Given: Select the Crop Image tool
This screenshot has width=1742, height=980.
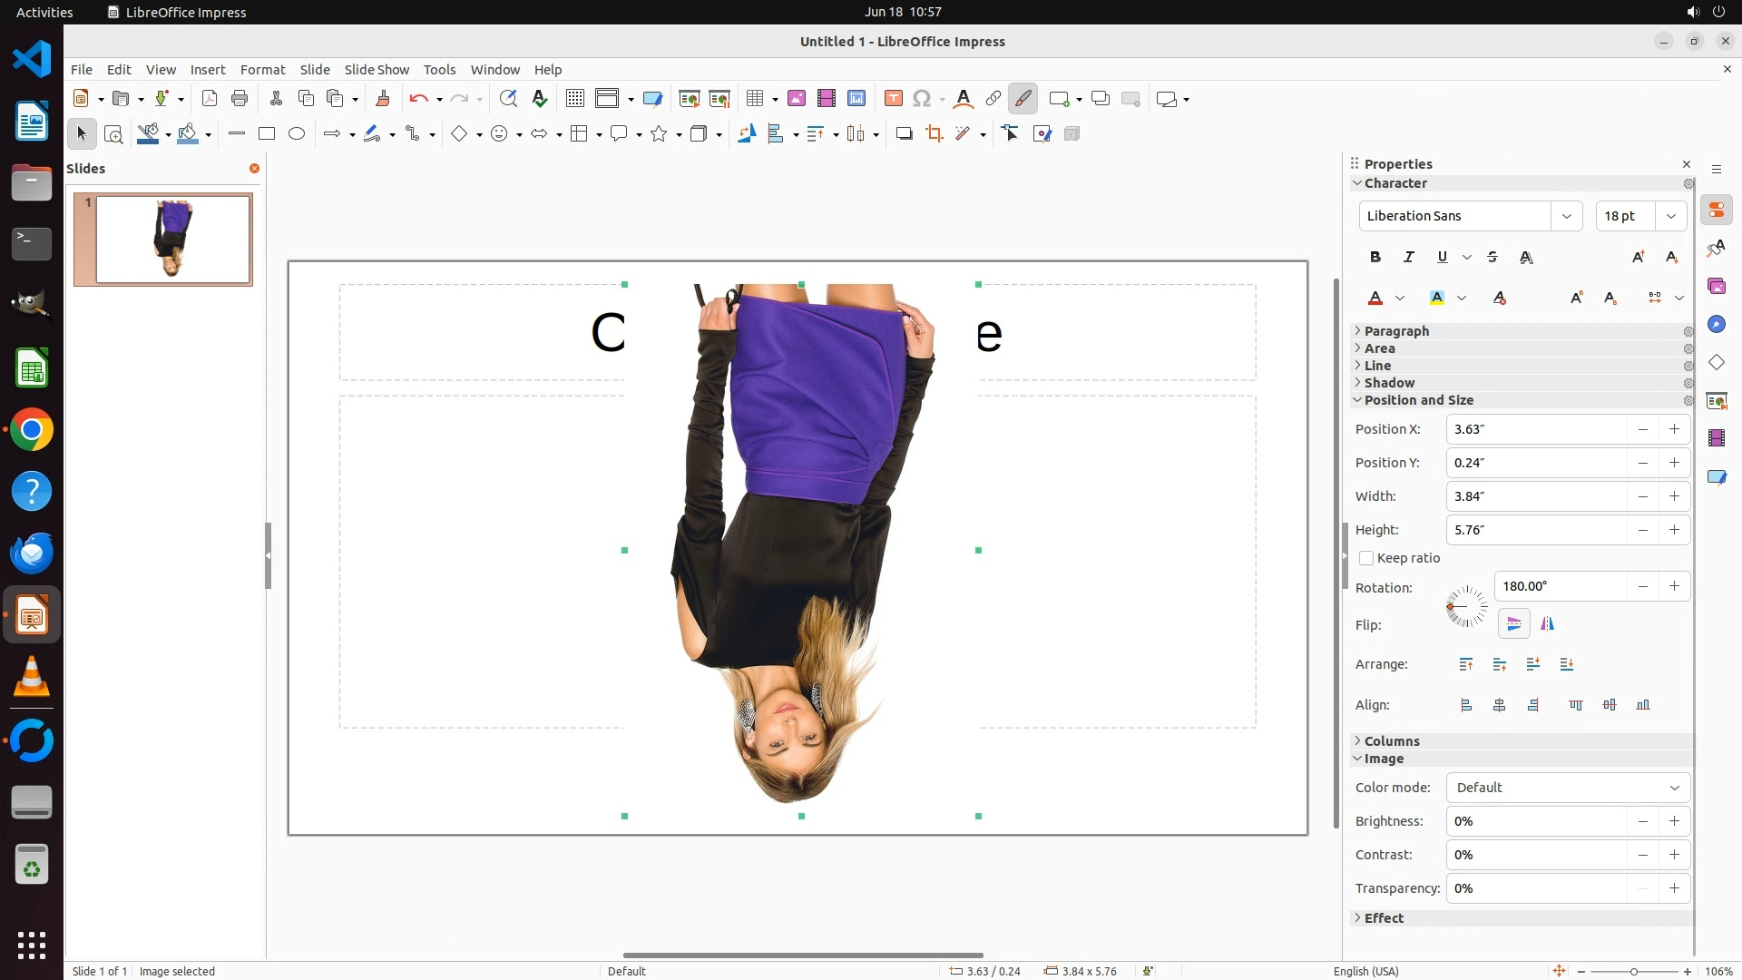Looking at the screenshot, I should tap(934, 134).
